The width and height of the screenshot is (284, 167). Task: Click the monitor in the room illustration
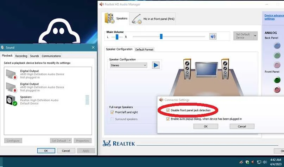click(206, 70)
